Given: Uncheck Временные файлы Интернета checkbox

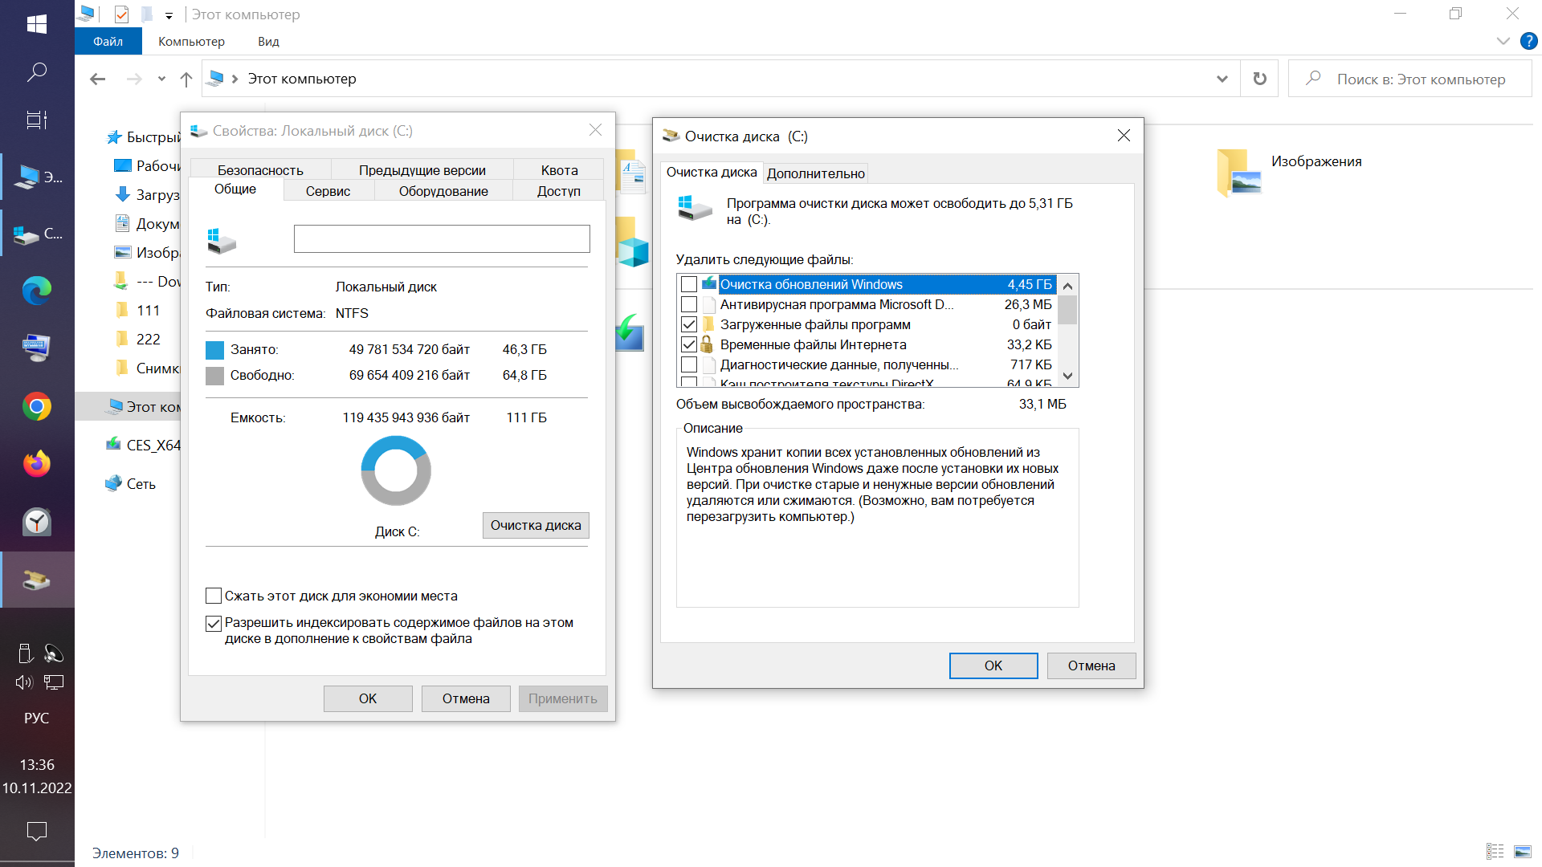Looking at the screenshot, I should (x=689, y=344).
